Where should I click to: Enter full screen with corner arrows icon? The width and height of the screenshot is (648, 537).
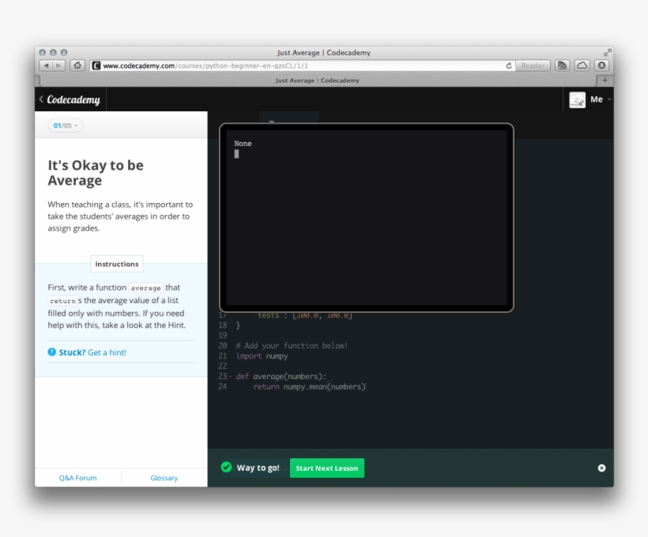point(607,52)
